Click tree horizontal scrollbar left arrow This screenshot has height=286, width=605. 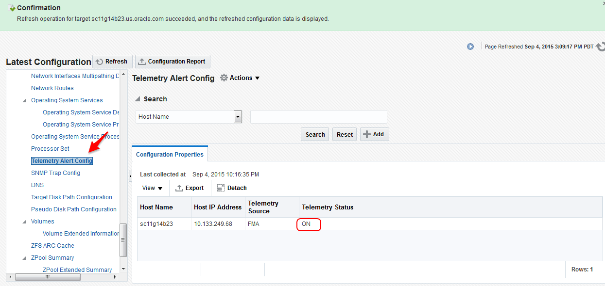tap(9, 277)
